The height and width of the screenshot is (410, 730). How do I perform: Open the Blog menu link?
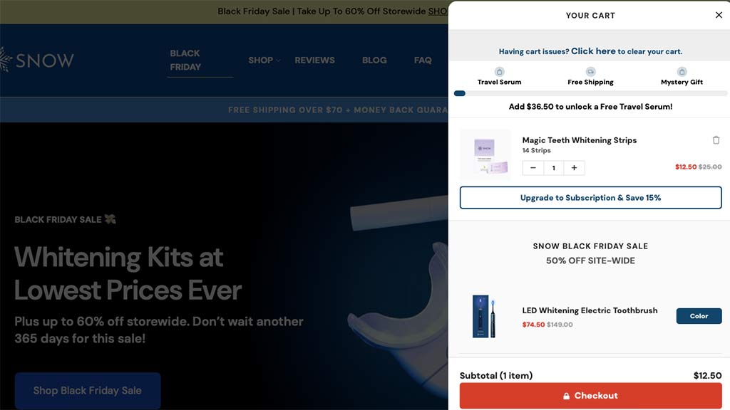coord(374,61)
